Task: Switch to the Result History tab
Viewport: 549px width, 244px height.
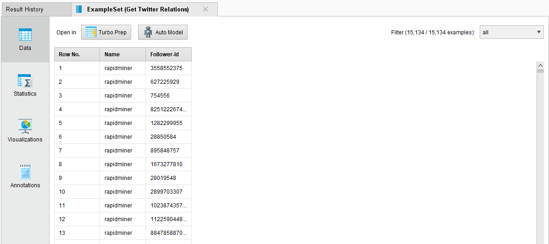Action: click(25, 9)
